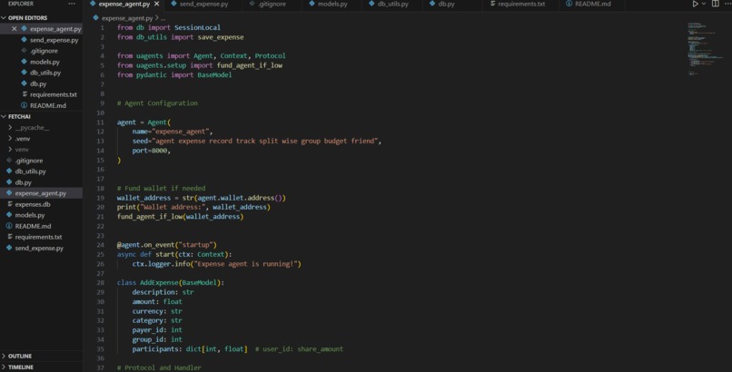The width and height of the screenshot is (732, 372).
Task: Click 'from pydantic import BaseModel' line
Action: pos(174,75)
